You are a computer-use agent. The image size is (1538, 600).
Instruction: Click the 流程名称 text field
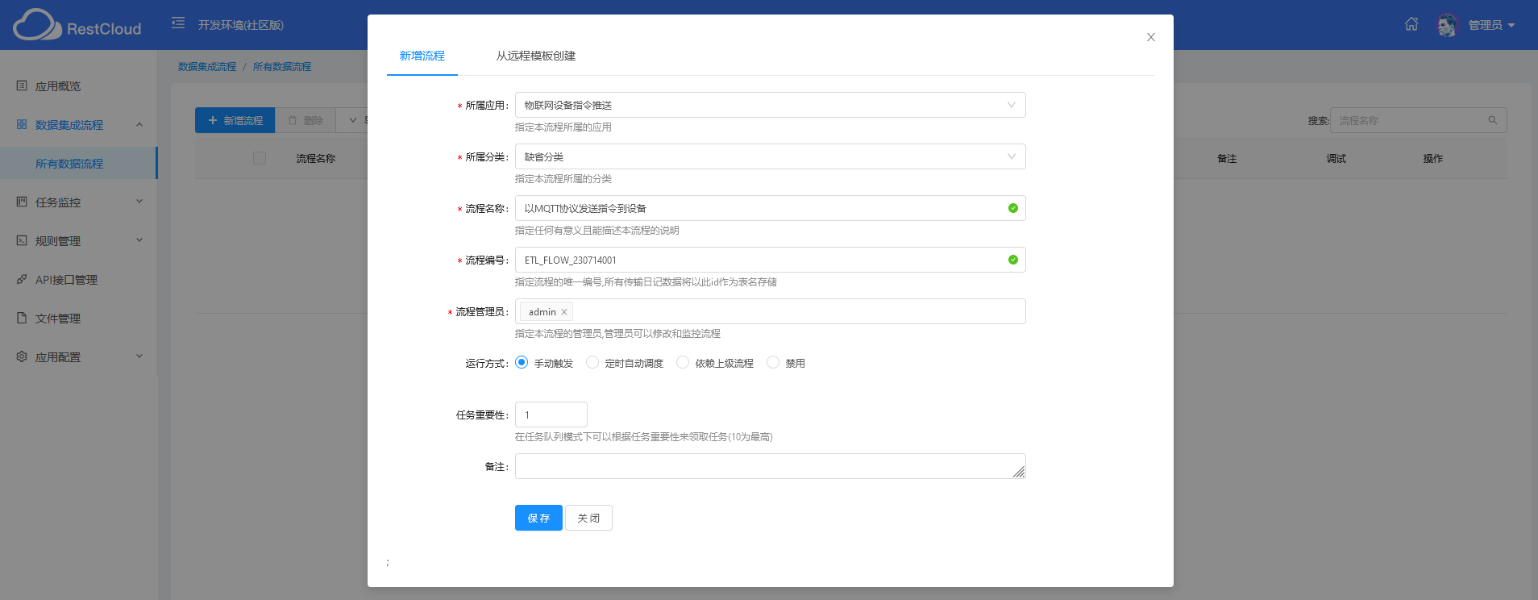click(x=770, y=208)
